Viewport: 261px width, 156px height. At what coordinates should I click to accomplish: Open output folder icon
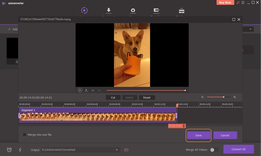tap(126, 150)
